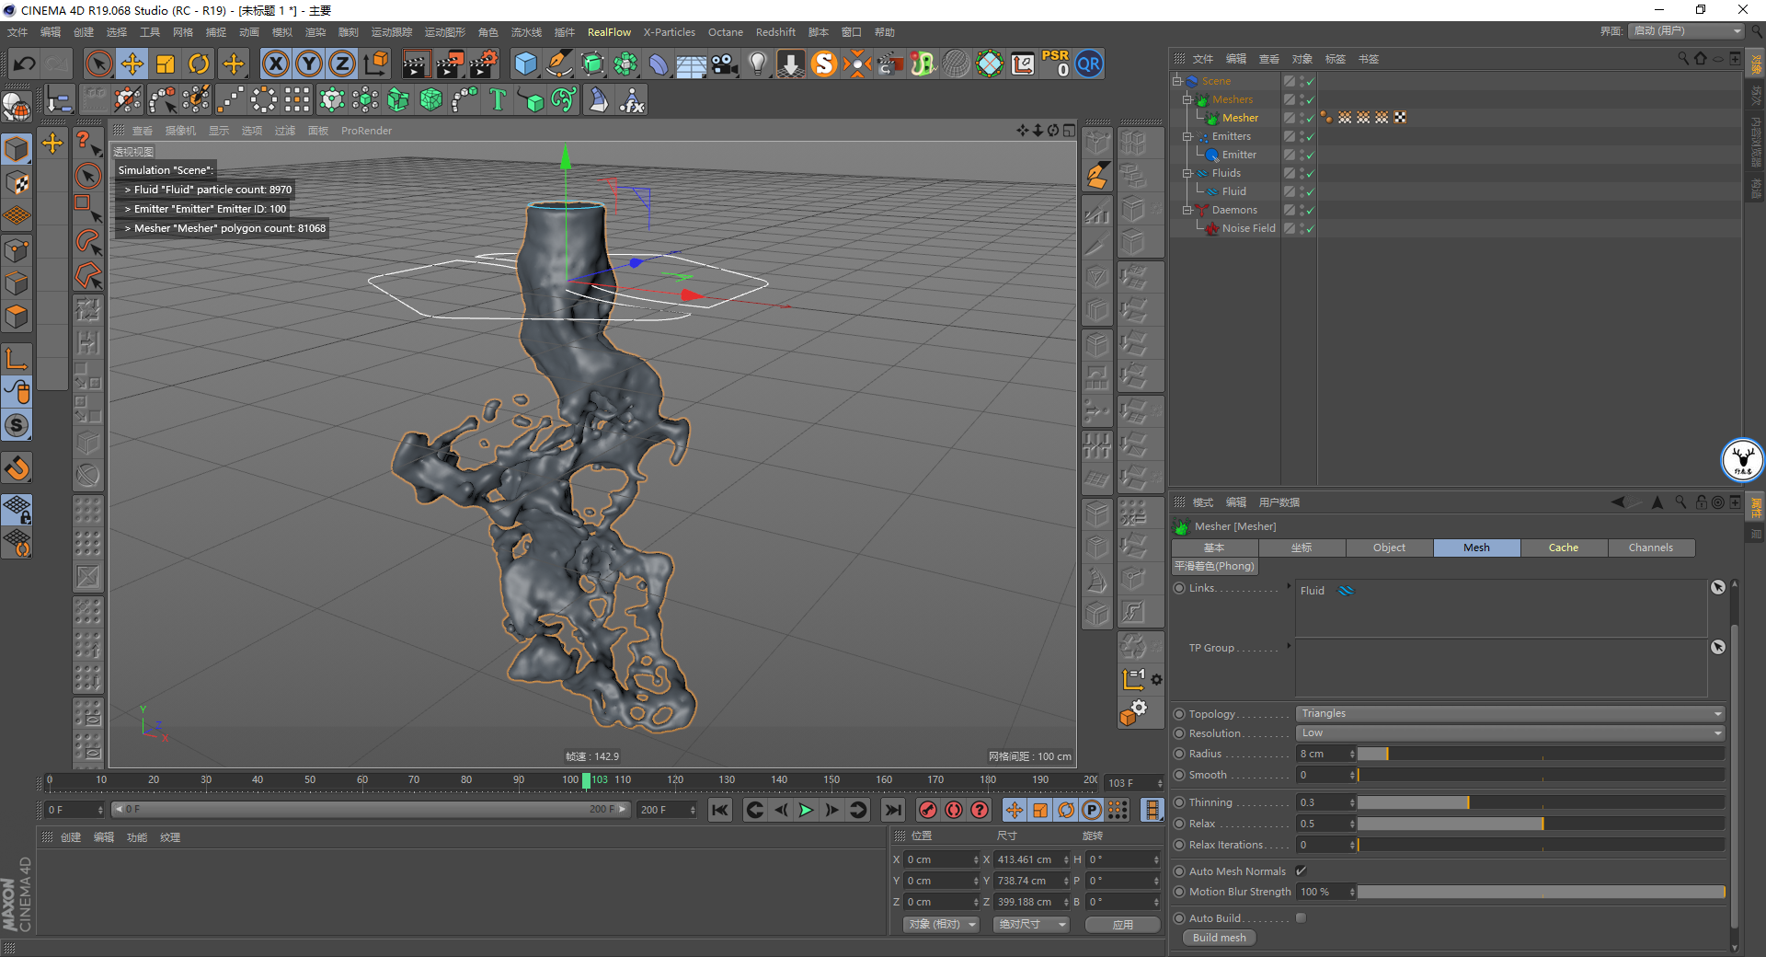Image resolution: width=1766 pixels, height=957 pixels.
Task: Click the blue QR icon in toolbar
Action: coord(1089,63)
